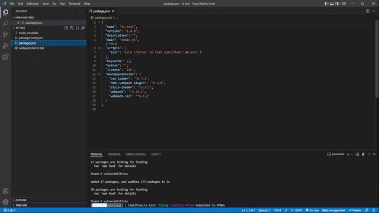Switch to the Output panel tab
The height and width of the screenshot is (213, 379).
(156, 154)
